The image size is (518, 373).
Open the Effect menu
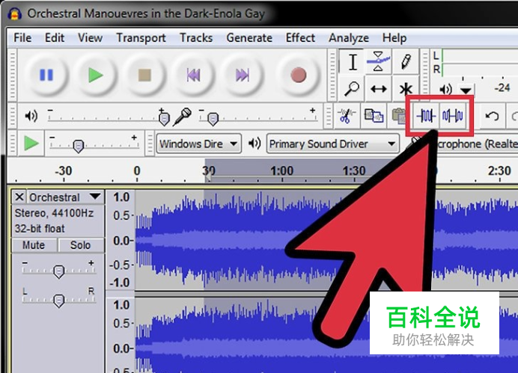300,38
